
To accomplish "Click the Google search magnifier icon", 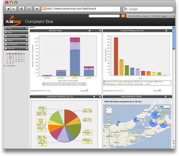I will (x=125, y=9).
